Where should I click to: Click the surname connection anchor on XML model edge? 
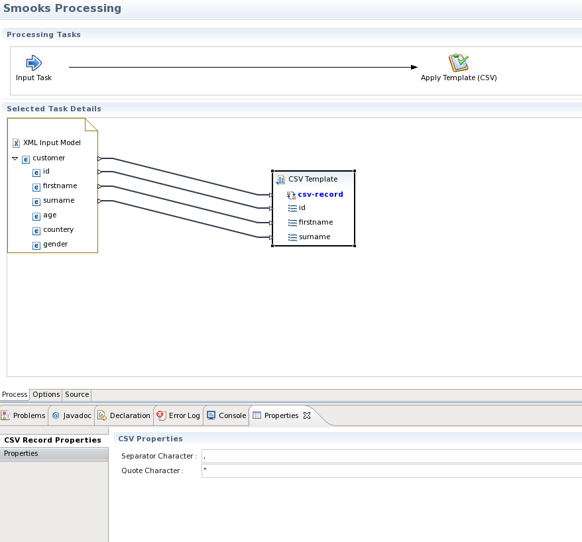click(x=100, y=201)
